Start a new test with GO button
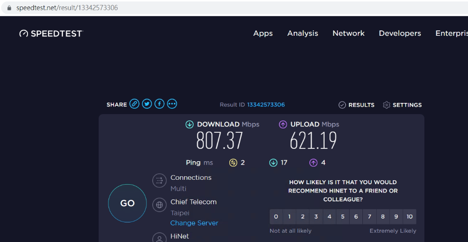Screen dimensions: 468x242 point(128,203)
